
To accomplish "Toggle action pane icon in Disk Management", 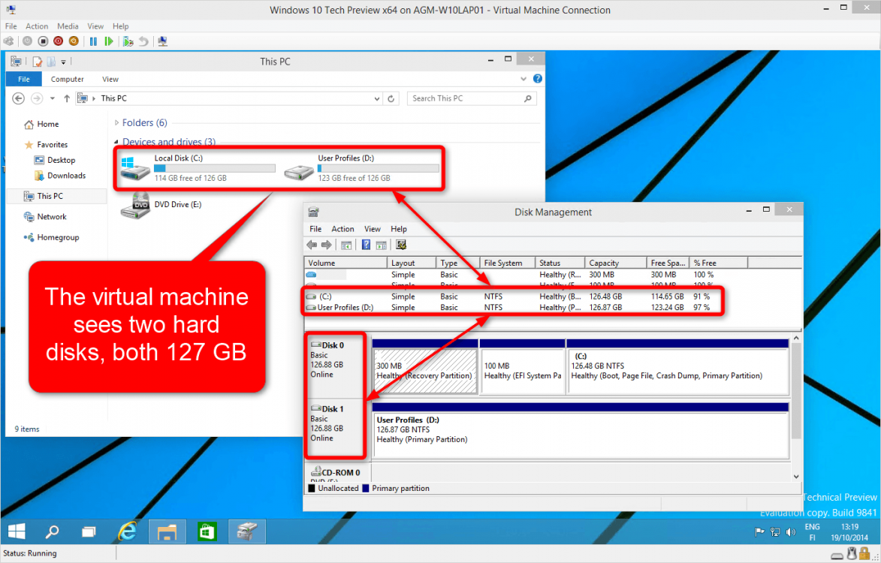I will 381,245.
